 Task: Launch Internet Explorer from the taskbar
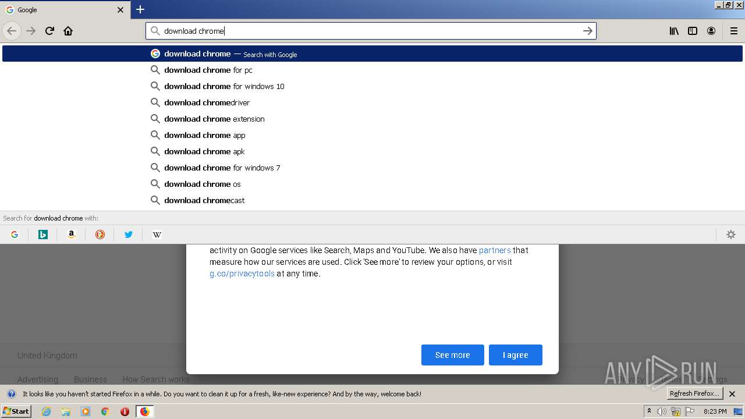pyautogui.click(x=46, y=411)
